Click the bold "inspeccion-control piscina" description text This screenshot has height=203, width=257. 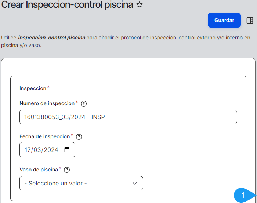click(51, 38)
